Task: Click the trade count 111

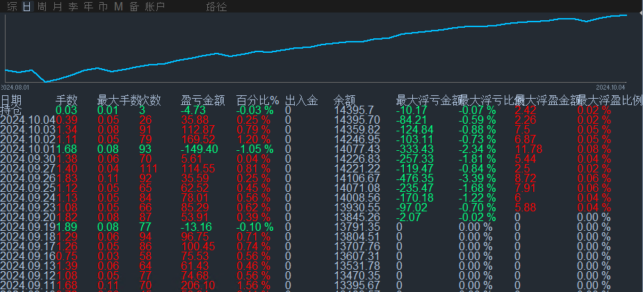Action: click(149, 168)
